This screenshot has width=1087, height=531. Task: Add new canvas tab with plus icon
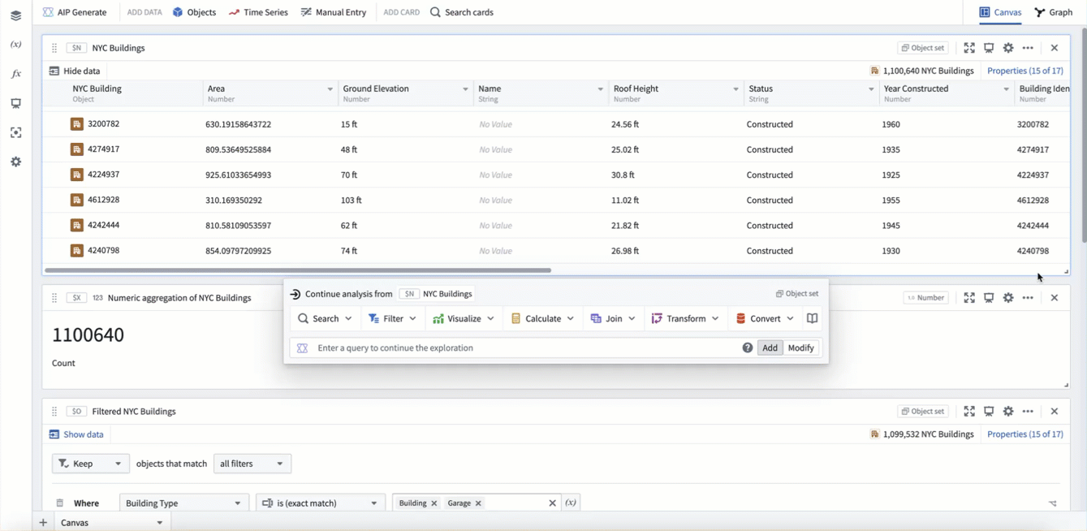pos(43,523)
